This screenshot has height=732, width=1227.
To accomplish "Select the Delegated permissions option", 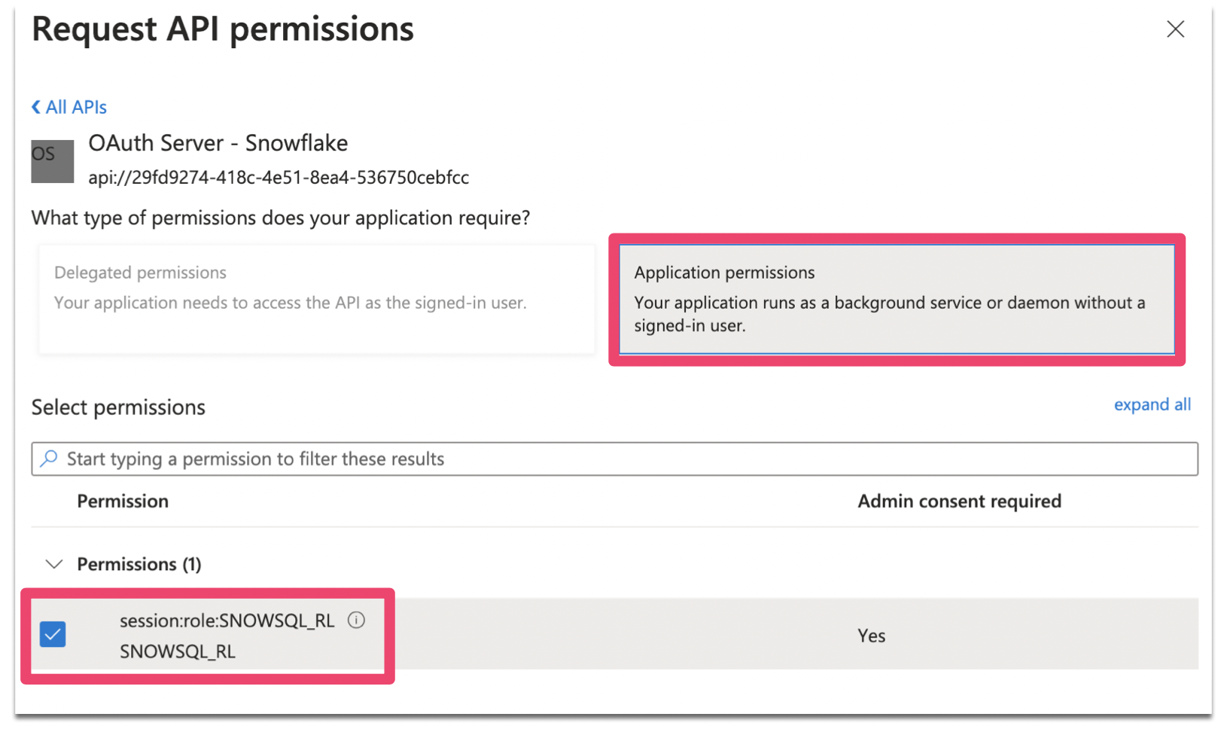I will click(316, 299).
